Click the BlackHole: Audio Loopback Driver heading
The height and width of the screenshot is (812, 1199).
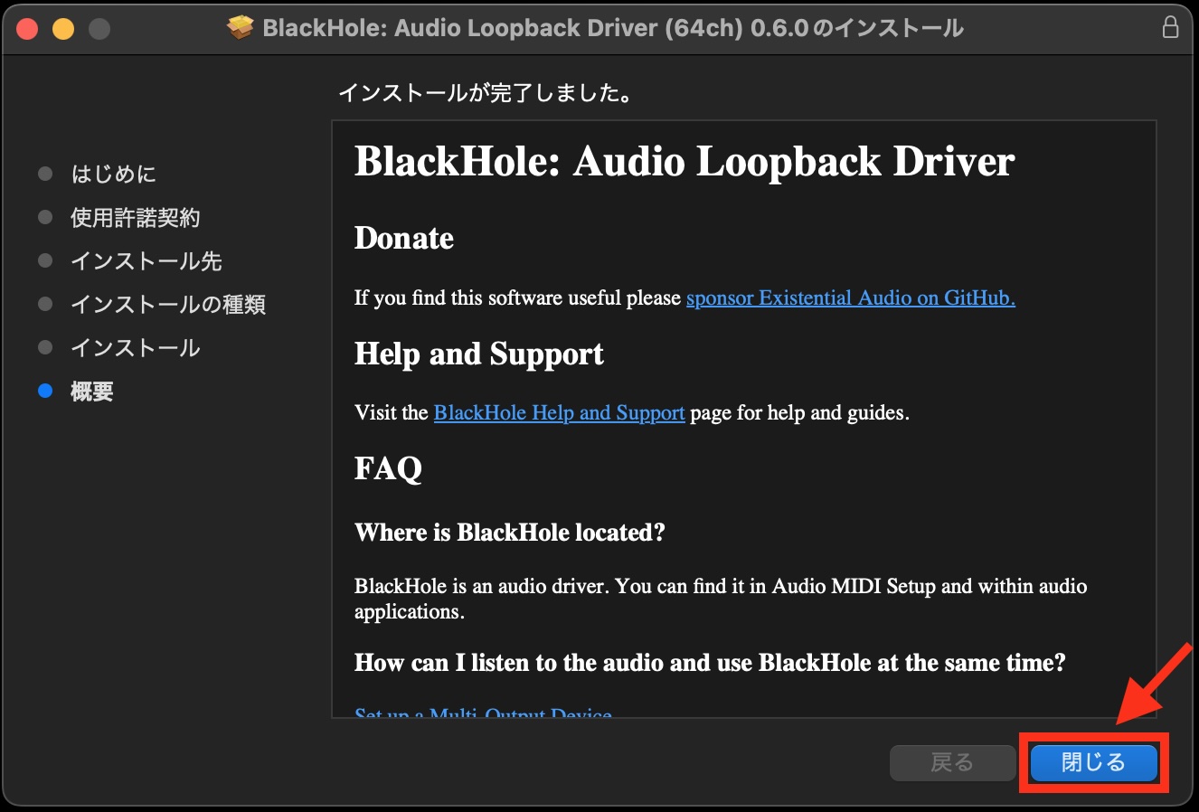point(684,162)
